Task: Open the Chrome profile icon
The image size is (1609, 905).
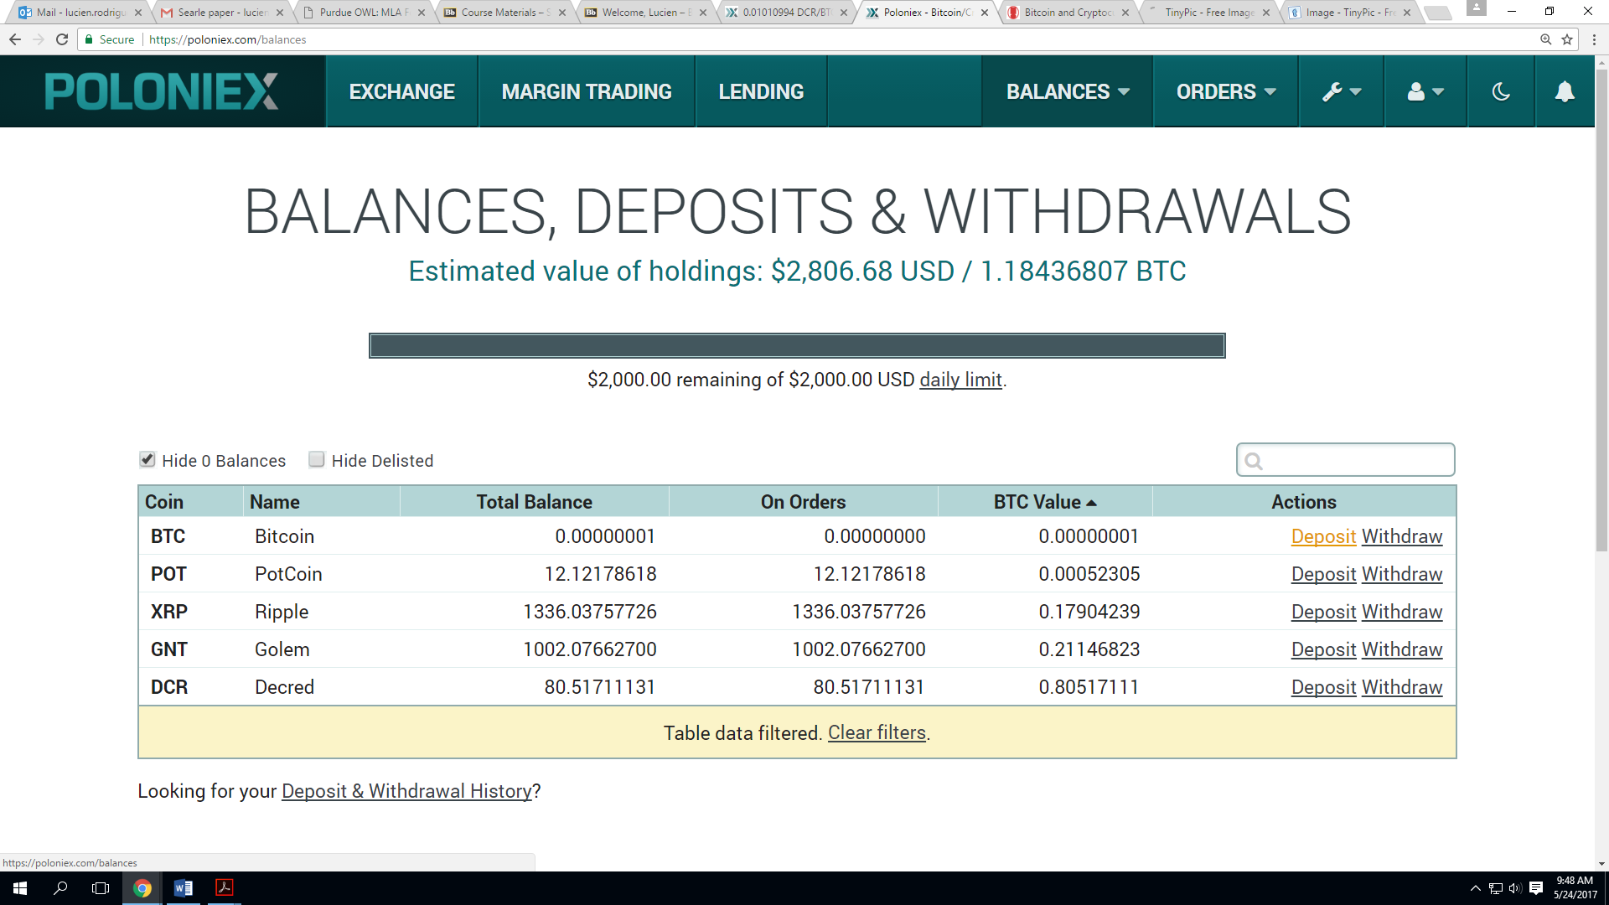Action: (x=1477, y=8)
